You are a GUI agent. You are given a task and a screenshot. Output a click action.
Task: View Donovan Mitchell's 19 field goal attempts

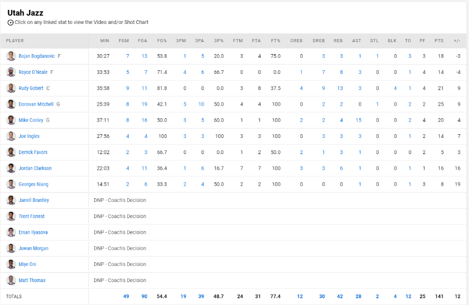coord(144,104)
